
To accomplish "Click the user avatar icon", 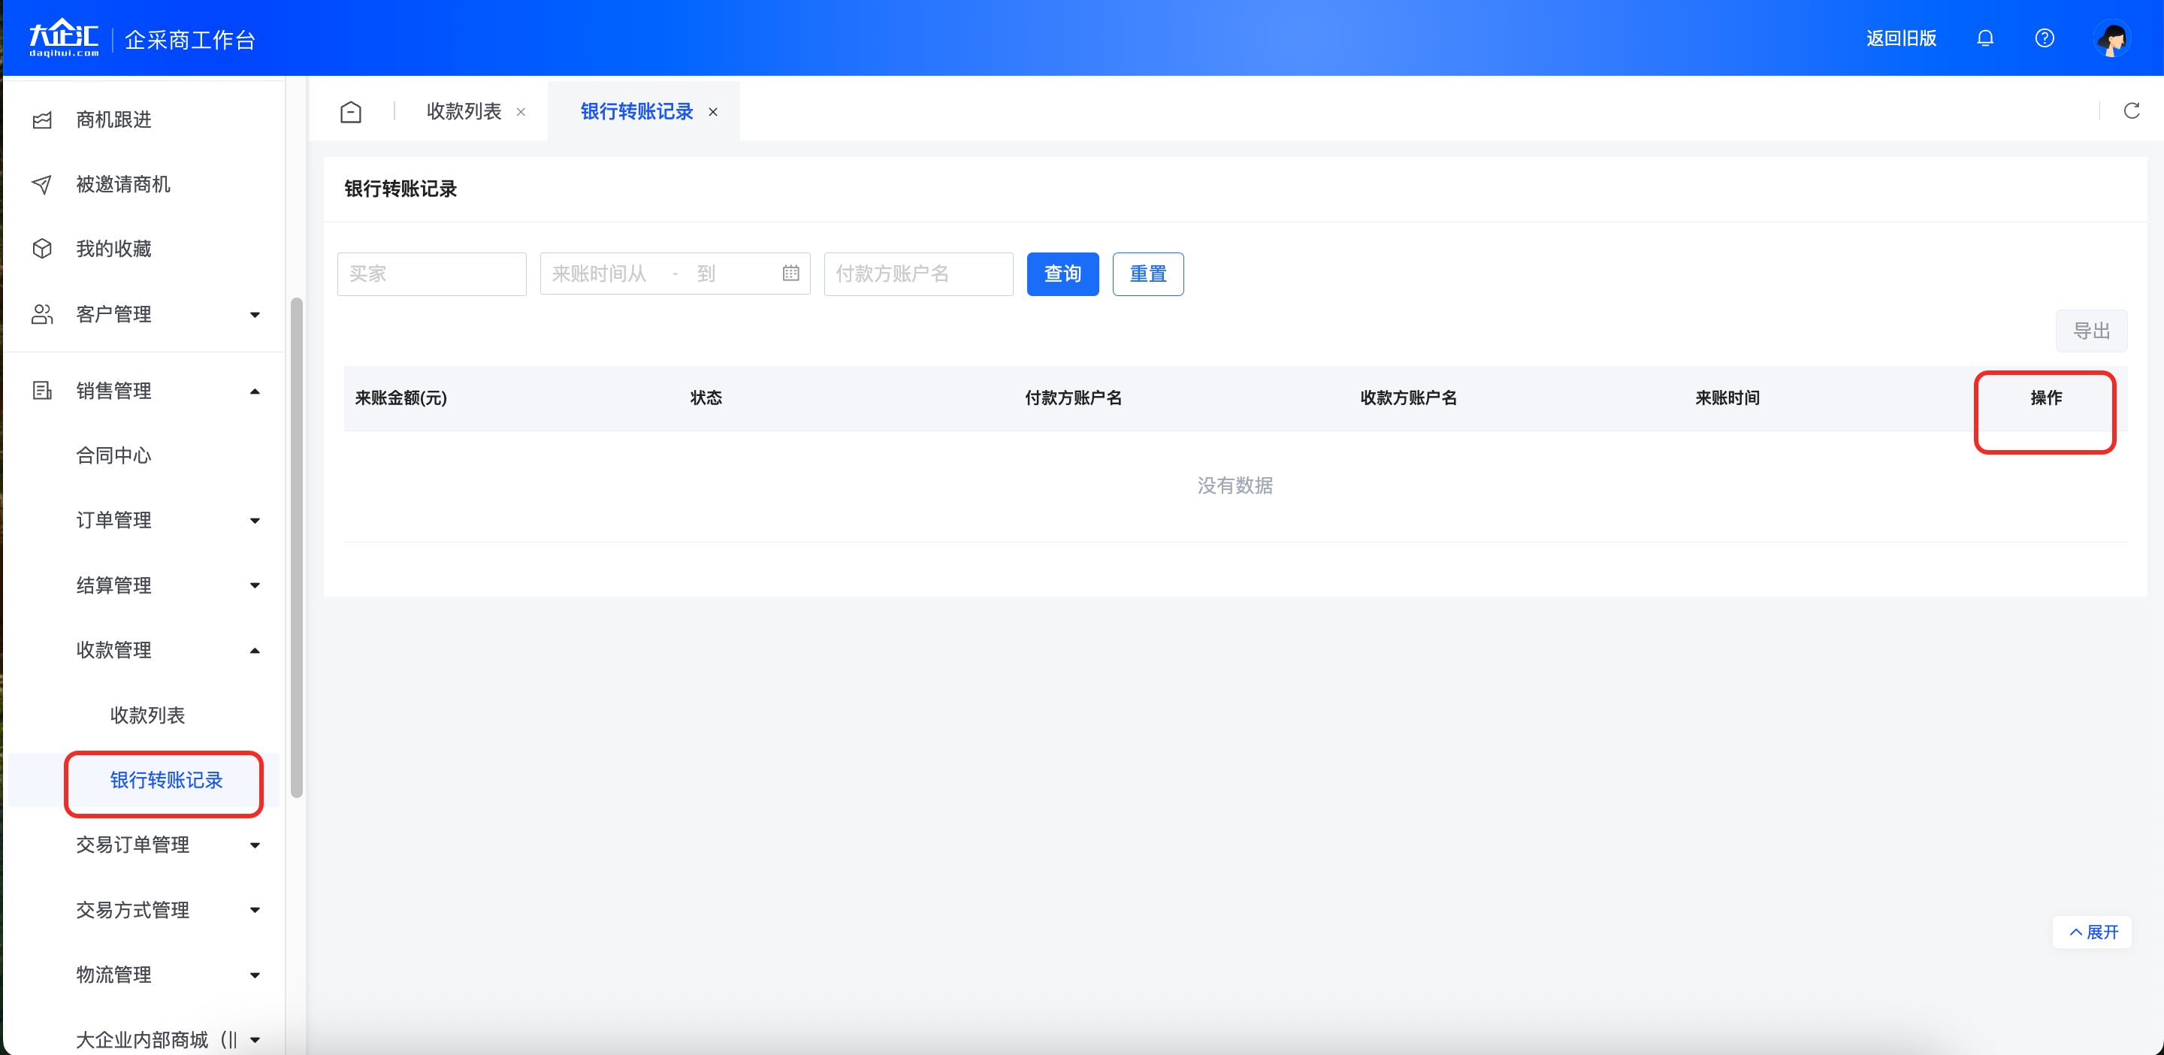I will tap(2111, 38).
